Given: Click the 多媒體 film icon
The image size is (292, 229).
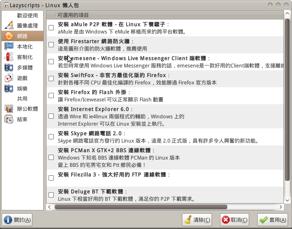Looking at the screenshot, I should coord(9,67).
